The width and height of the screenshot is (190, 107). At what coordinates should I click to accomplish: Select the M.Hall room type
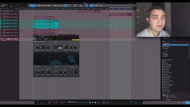tap(56, 48)
